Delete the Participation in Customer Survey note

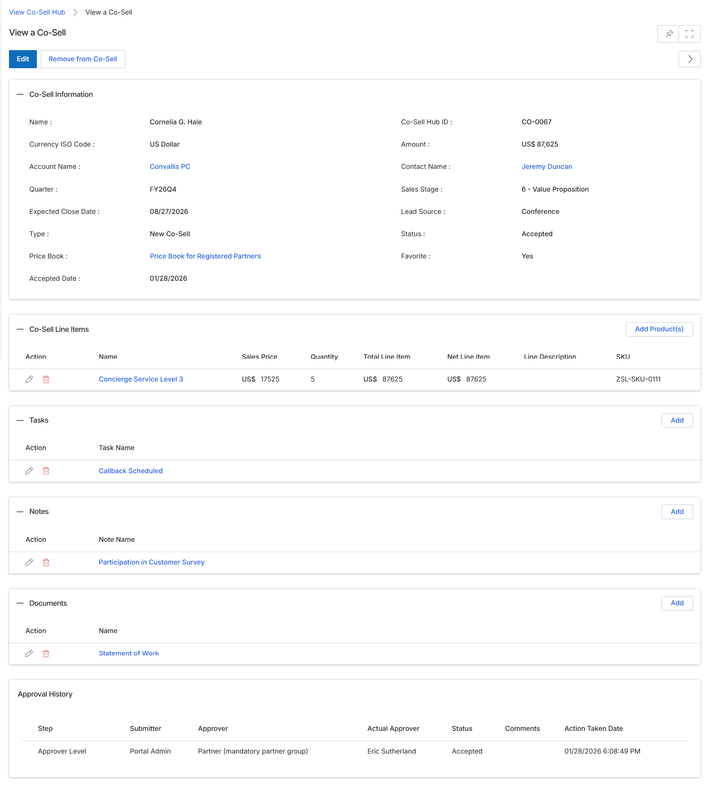click(x=46, y=562)
